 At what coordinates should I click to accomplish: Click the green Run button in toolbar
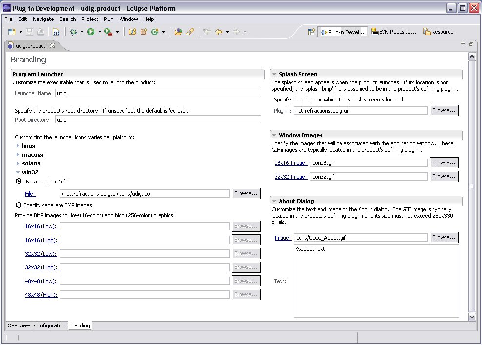91,32
